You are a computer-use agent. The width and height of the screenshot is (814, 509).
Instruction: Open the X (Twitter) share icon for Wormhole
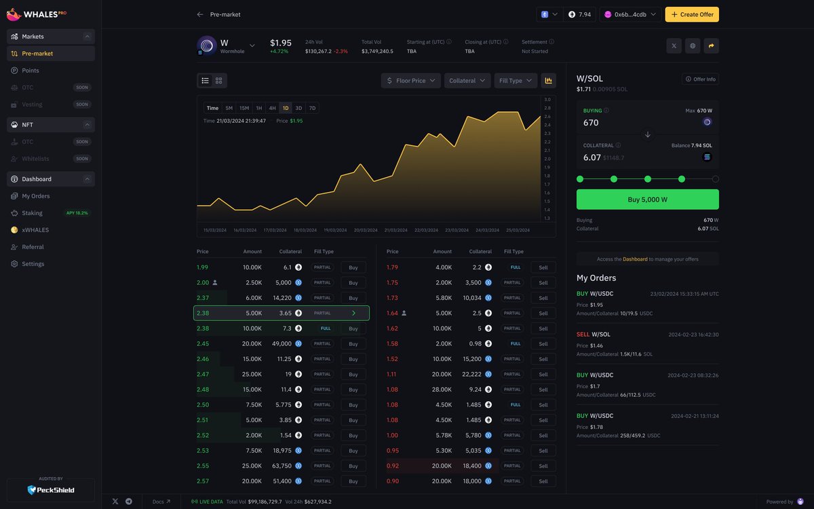[x=674, y=45]
